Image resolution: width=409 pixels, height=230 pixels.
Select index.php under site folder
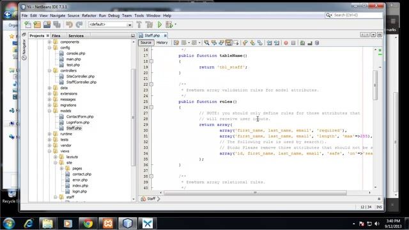click(80, 186)
